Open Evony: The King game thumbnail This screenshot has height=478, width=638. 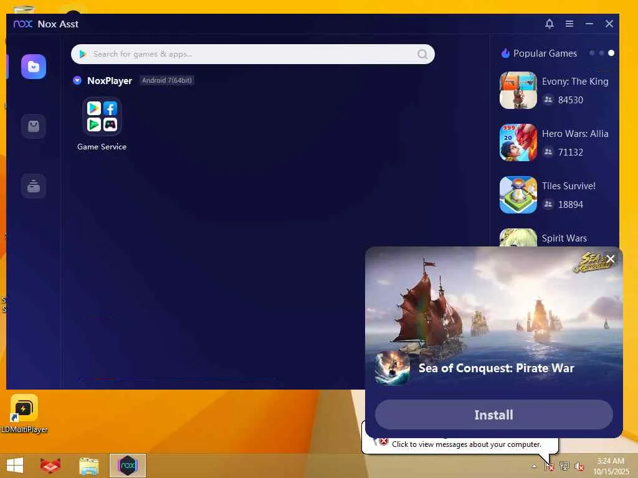[518, 90]
